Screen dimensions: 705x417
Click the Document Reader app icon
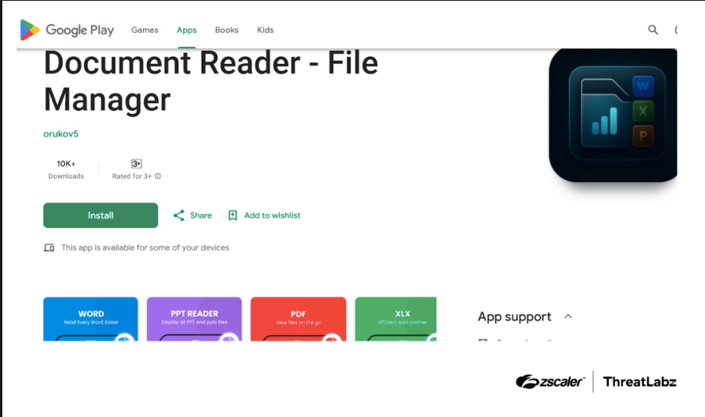tap(613, 115)
